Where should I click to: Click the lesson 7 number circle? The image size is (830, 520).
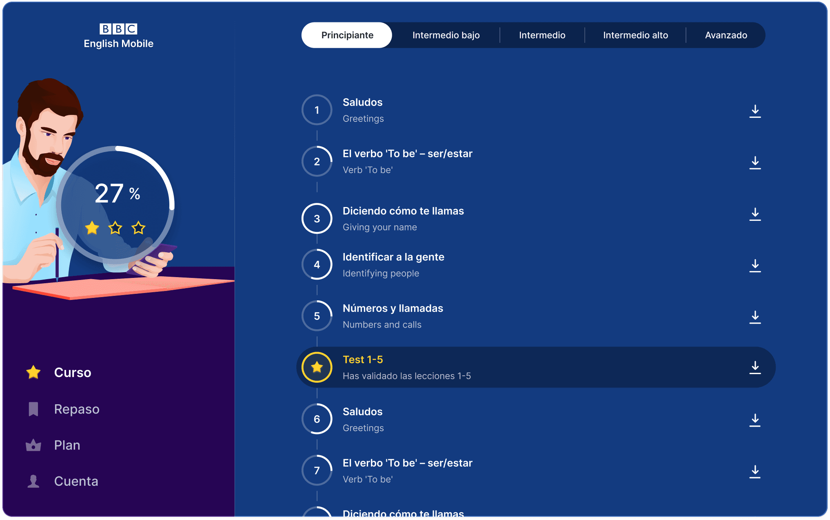[x=317, y=470]
